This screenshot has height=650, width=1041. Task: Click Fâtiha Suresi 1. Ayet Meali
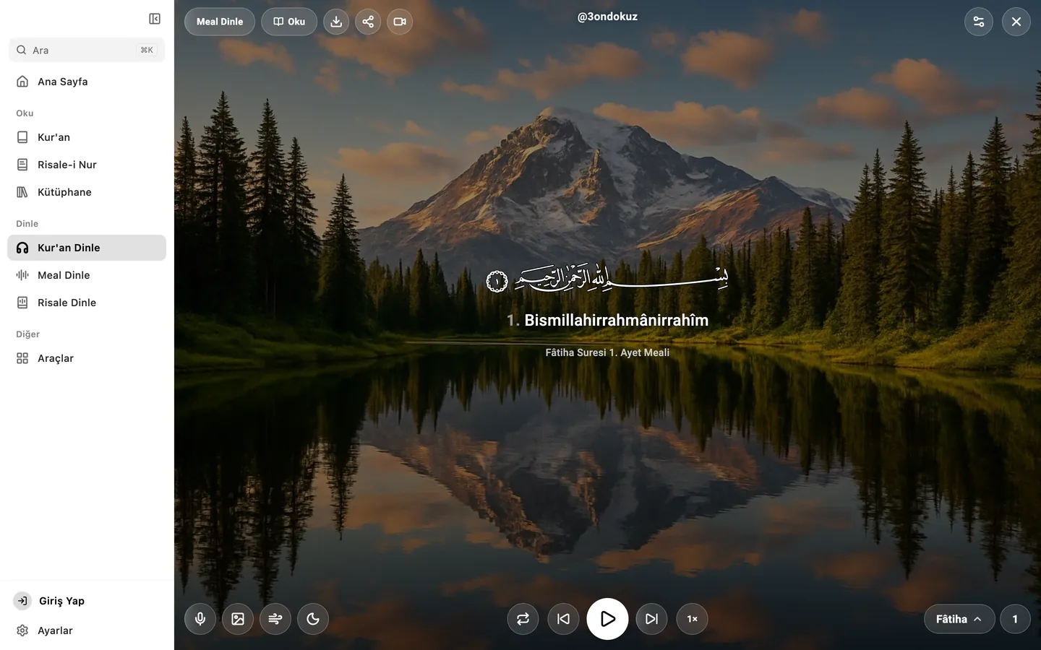click(x=607, y=352)
